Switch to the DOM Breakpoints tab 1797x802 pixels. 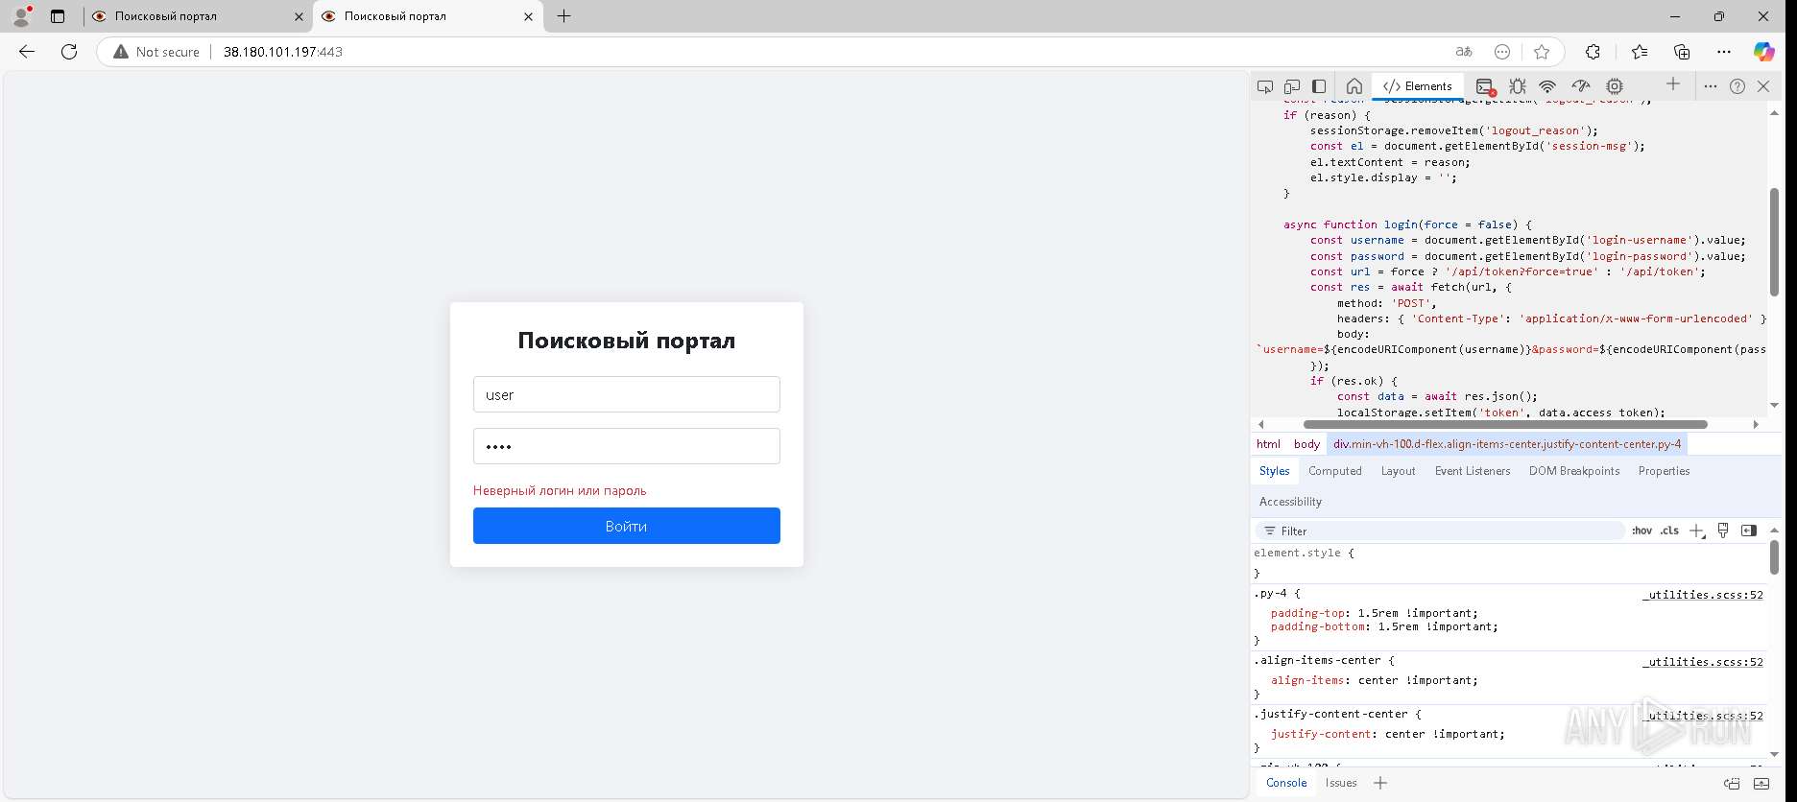[1574, 471]
